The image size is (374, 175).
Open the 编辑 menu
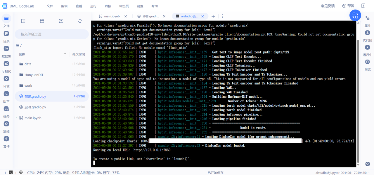coord(64,6)
